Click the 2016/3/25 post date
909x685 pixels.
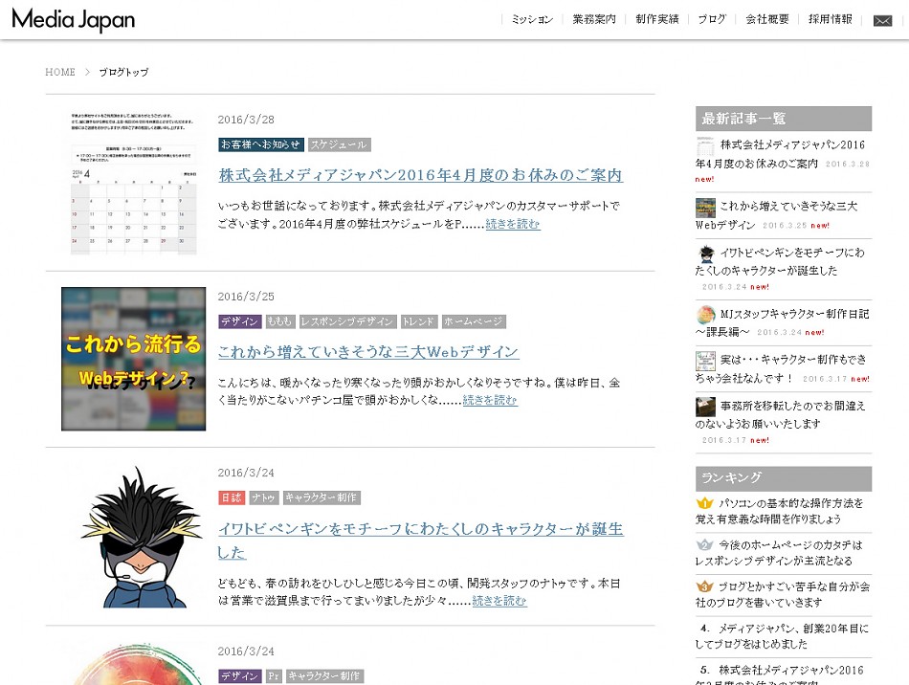(x=246, y=297)
